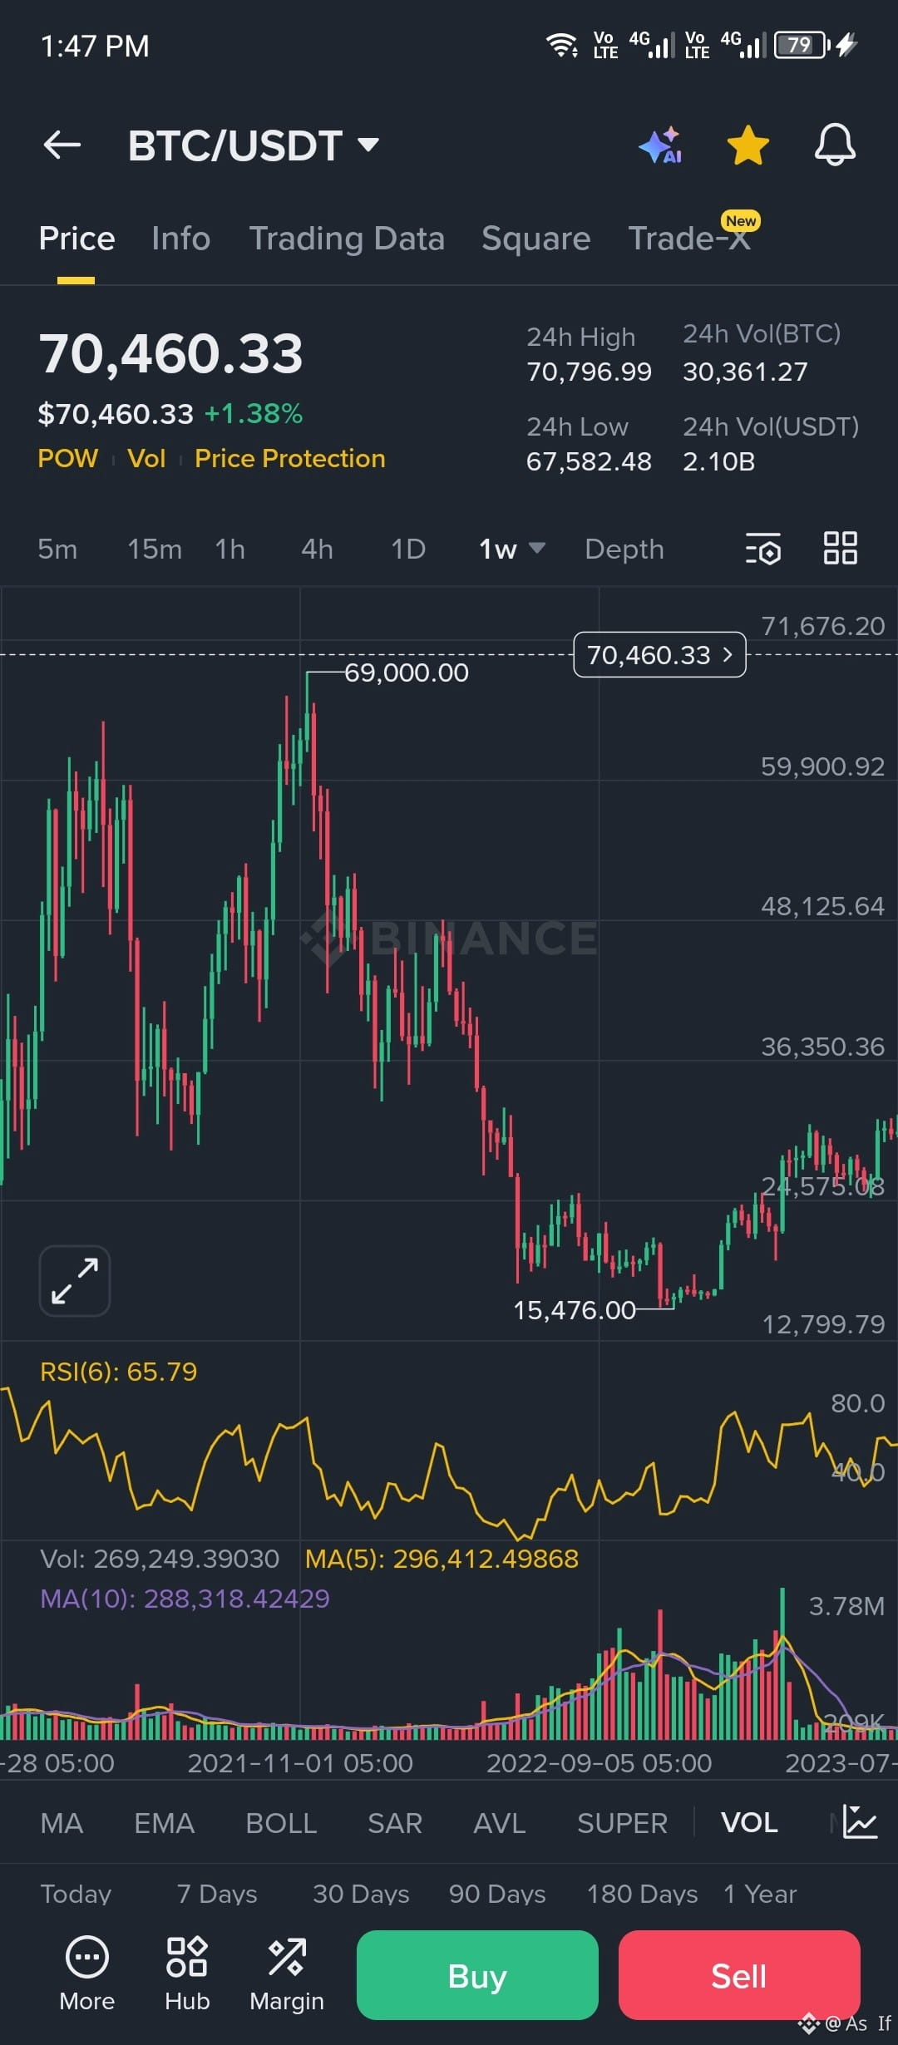Tap the red Sell button

coord(739,1975)
